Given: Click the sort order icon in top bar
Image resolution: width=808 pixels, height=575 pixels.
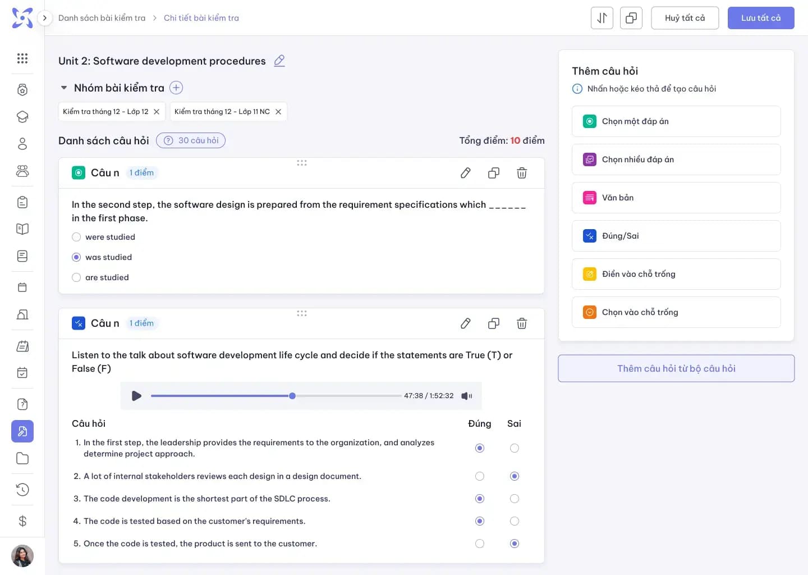Looking at the screenshot, I should (x=602, y=18).
